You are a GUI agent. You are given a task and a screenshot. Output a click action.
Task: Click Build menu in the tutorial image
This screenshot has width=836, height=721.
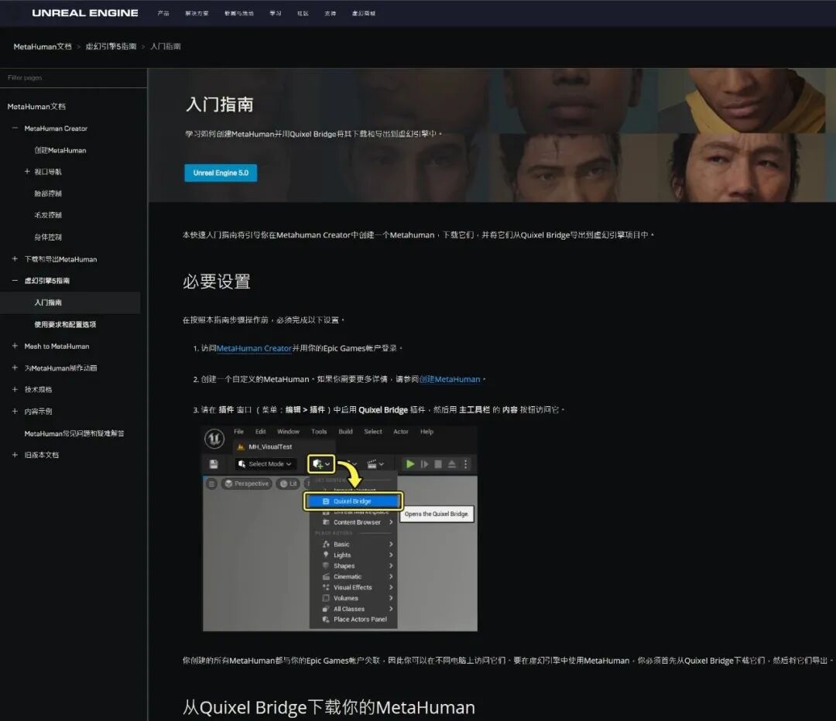[x=345, y=432]
